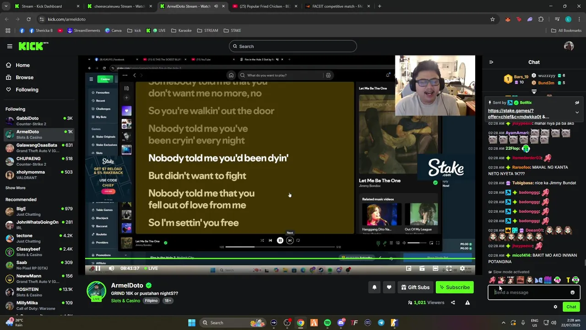Open GabbiDoto channel from Following

[39, 121]
